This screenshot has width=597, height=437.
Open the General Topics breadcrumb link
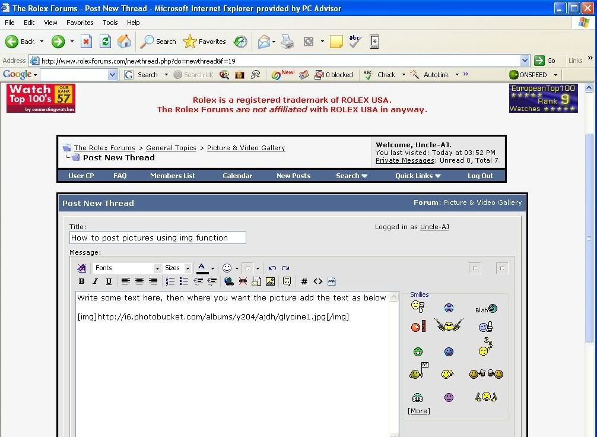pos(171,148)
